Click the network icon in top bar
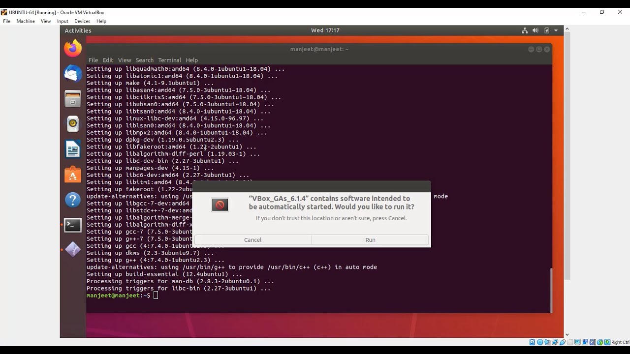Viewport: 630px width, 354px height. click(x=525, y=30)
